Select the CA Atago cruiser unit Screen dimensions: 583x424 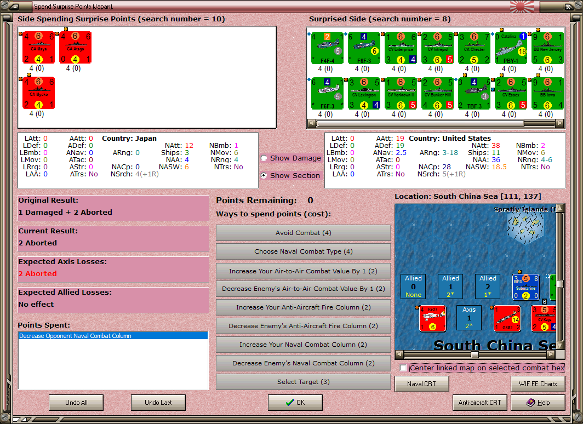[x=76, y=48]
